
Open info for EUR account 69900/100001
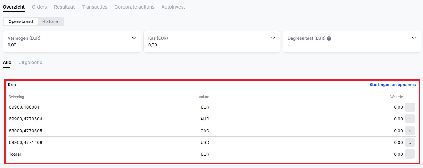[x=410, y=107]
